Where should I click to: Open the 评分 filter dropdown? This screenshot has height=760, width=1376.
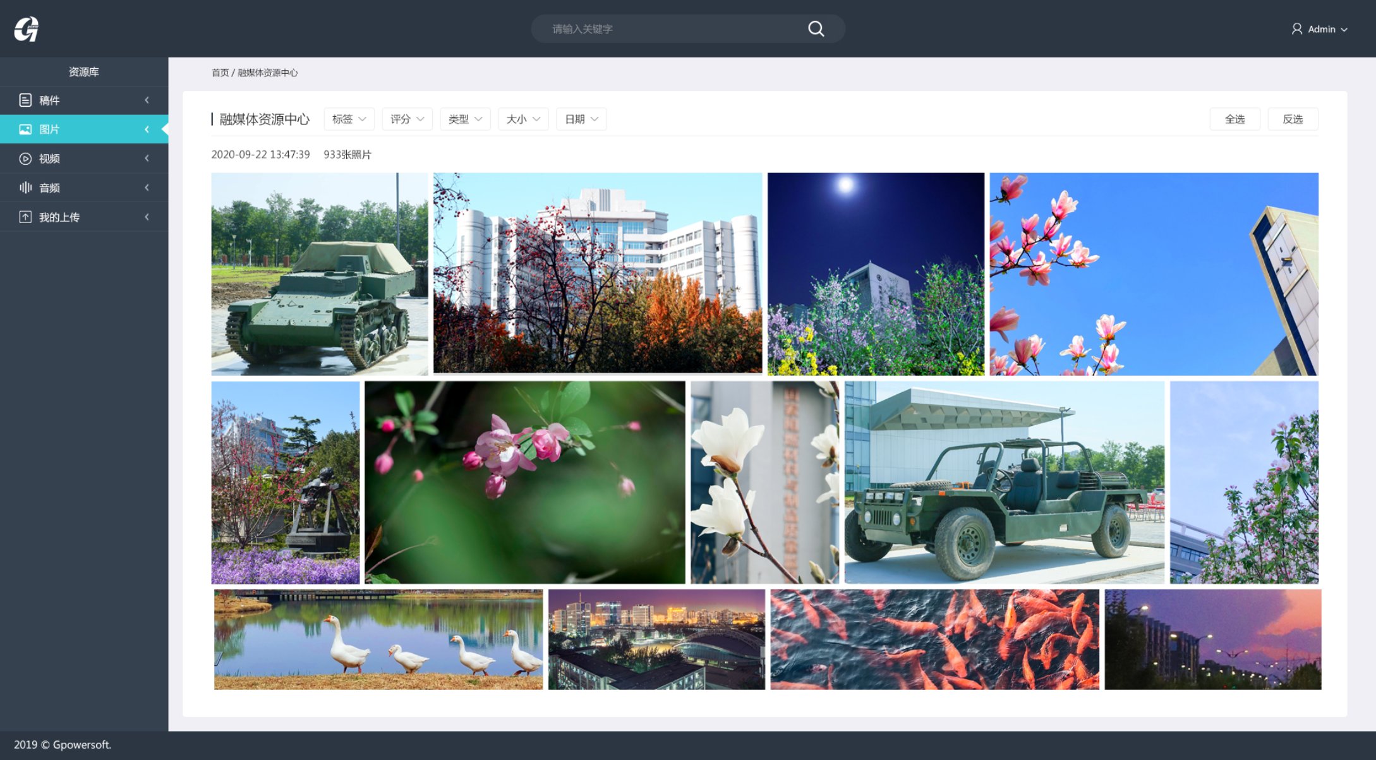click(407, 119)
